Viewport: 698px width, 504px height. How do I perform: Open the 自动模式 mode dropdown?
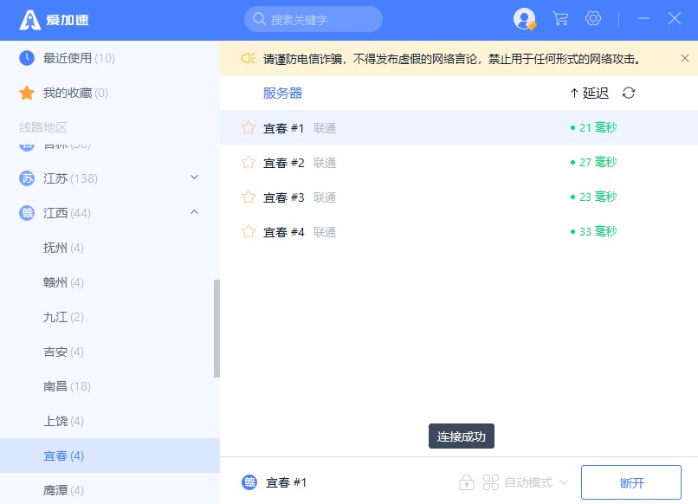pyautogui.click(x=536, y=482)
